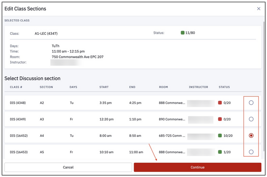Click the TuTh days value
This screenshot has width=267, height=177.
55,46
